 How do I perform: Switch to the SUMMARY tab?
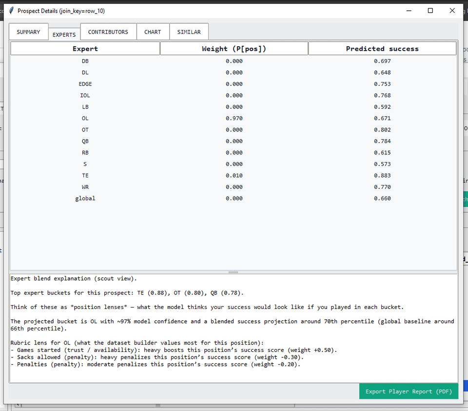[28, 32]
